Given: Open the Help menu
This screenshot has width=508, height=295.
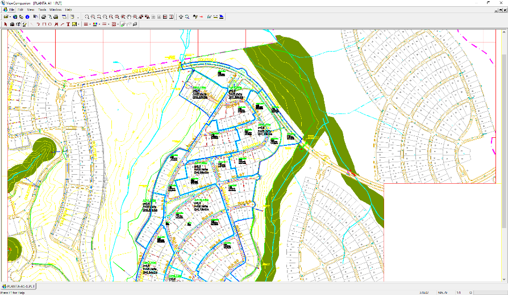Looking at the screenshot, I should pos(68,10).
